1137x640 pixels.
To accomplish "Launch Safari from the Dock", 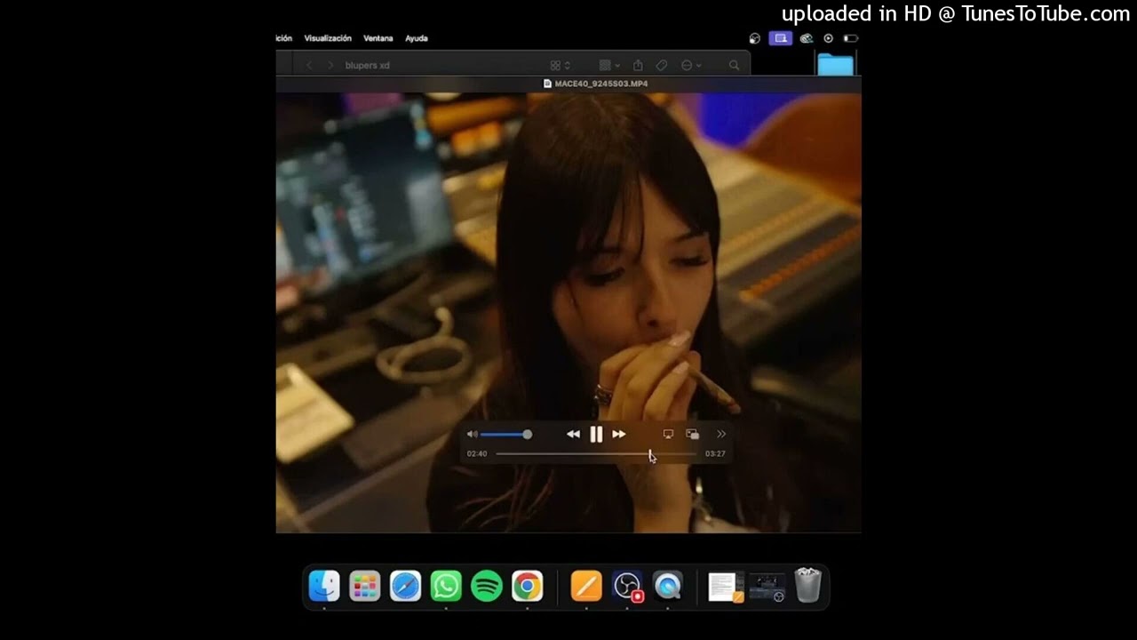I will (x=406, y=586).
